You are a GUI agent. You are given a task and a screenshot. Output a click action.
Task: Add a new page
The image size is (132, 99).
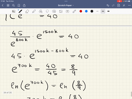[x=119, y=5]
